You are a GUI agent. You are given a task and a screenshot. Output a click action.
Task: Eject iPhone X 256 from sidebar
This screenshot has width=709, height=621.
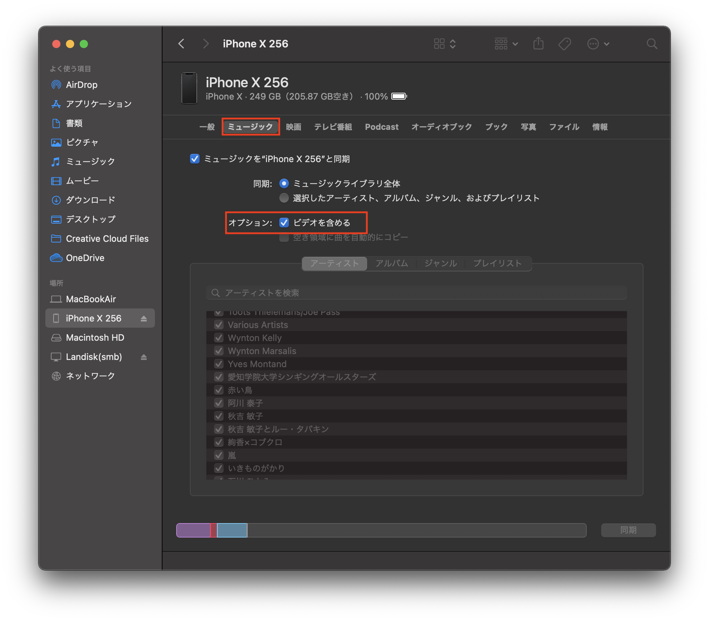(x=144, y=318)
